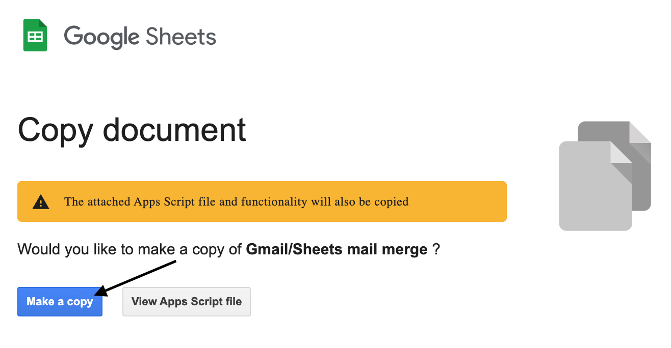Screen dimensions: 671x348
Task: Click the "Google" word in the logo
Action: [101, 37]
